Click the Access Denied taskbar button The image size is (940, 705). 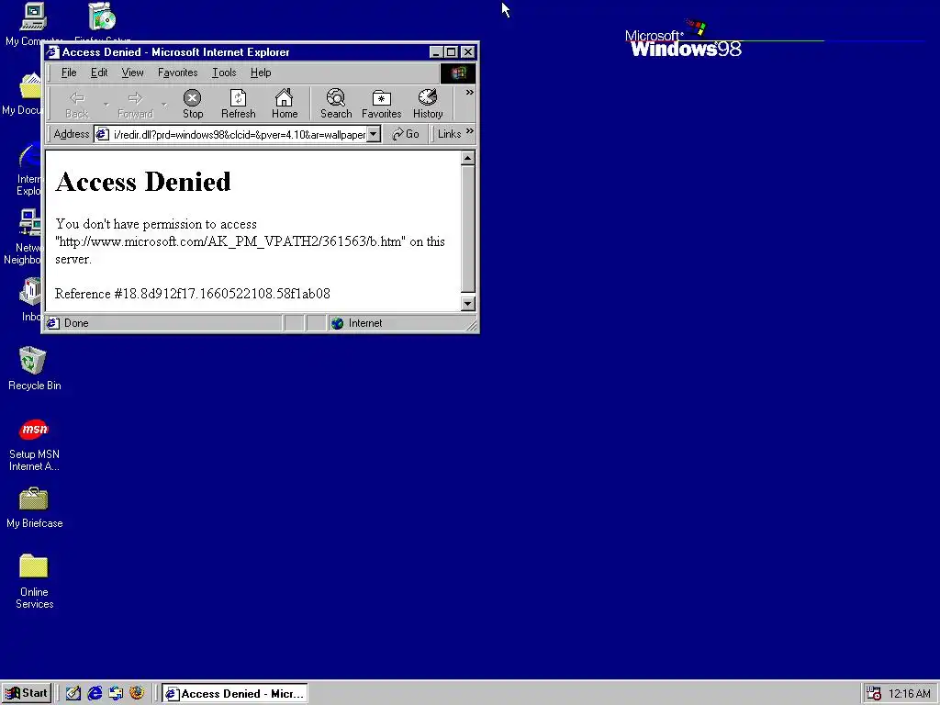[x=235, y=694]
